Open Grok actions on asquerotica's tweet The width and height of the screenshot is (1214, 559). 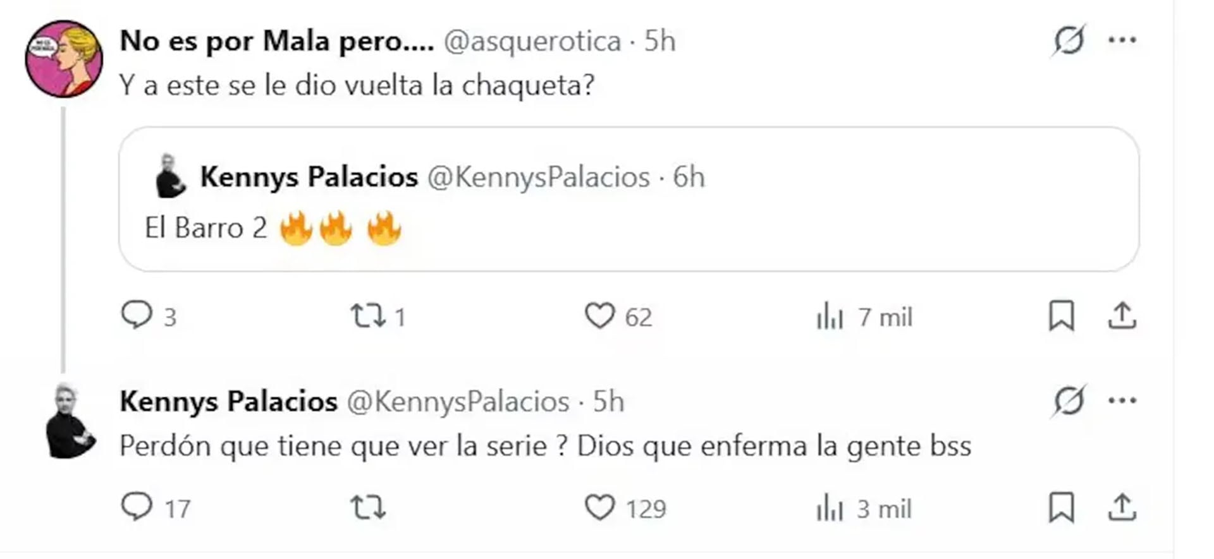pyautogui.click(x=1069, y=39)
